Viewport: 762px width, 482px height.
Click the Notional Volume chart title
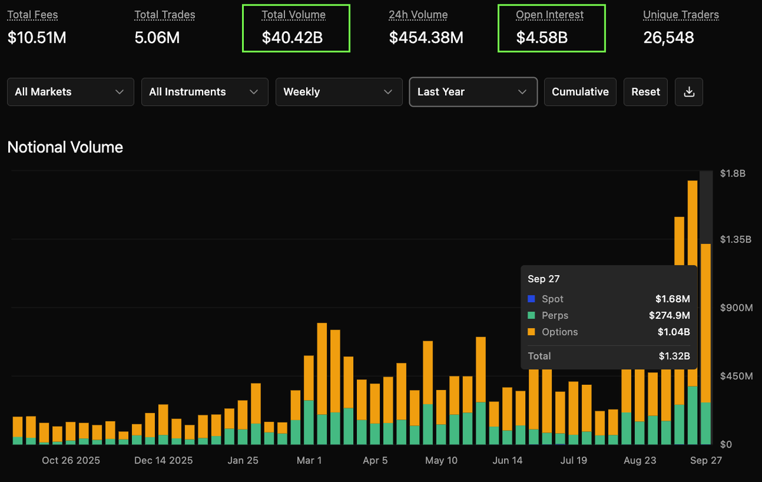point(65,147)
